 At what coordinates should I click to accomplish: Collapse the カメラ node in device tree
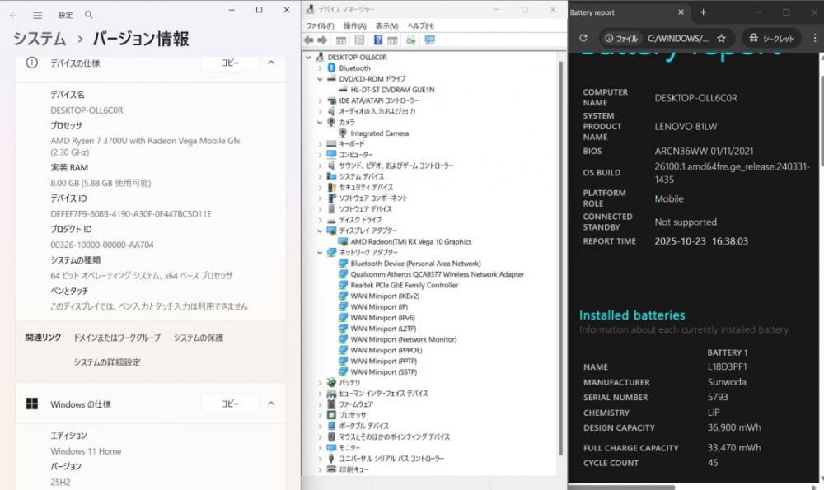point(320,122)
